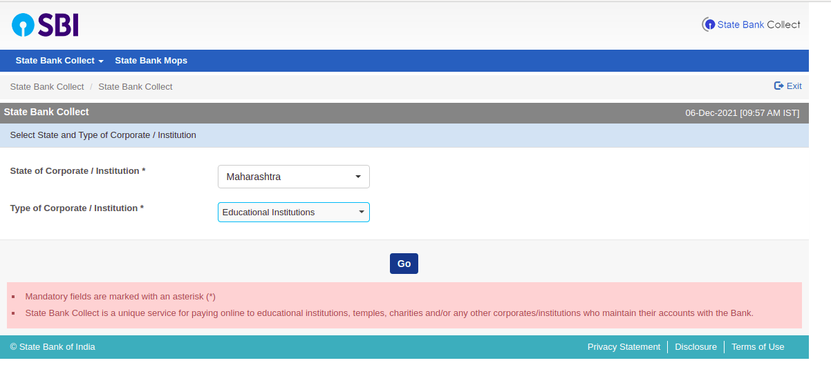The image size is (831, 365).
Task: Click the State Bank of India copyright text
Action: 53,347
